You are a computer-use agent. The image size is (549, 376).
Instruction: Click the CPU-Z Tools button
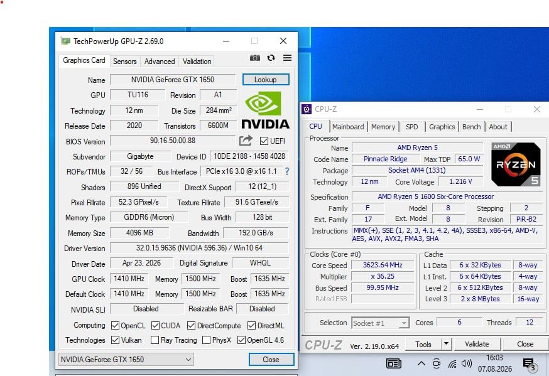pos(423,344)
